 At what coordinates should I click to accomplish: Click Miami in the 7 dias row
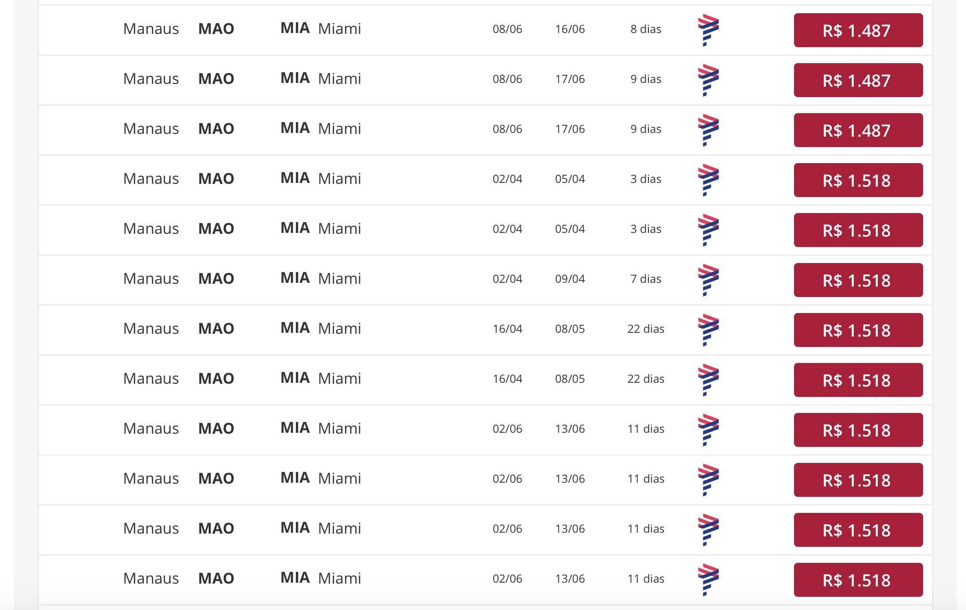pyautogui.click(x=339, y=279)
